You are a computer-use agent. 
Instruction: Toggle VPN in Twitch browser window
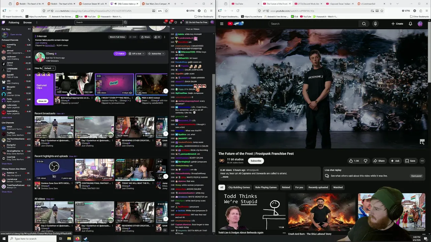point(190,11)
